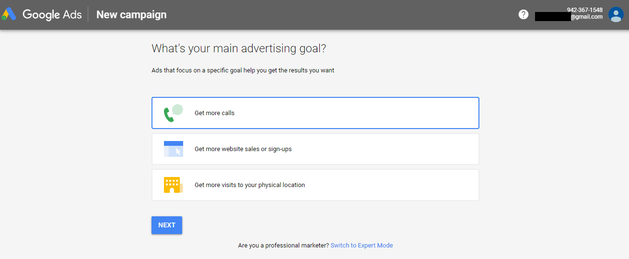Click the Google Ads wordmark text
This screenshot has width=629, height=259.
[52, 14]
